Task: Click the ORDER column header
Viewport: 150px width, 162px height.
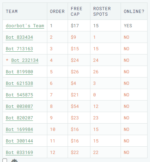Action: [57, 11]
